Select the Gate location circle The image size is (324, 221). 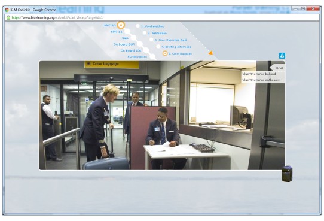click(133, 38)
